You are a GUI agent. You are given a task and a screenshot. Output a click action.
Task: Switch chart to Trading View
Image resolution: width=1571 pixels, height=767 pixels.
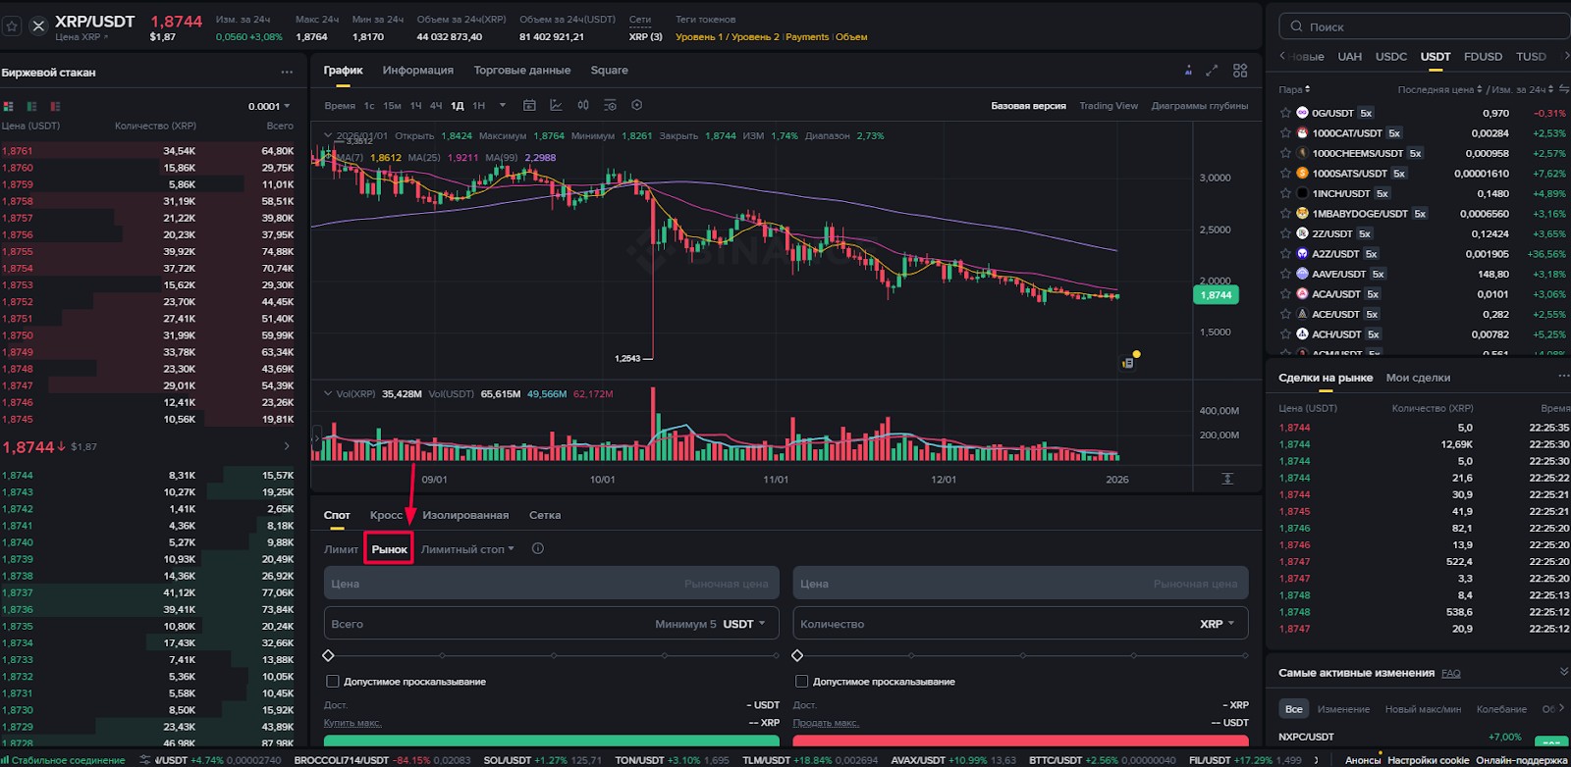(1109, 106)
